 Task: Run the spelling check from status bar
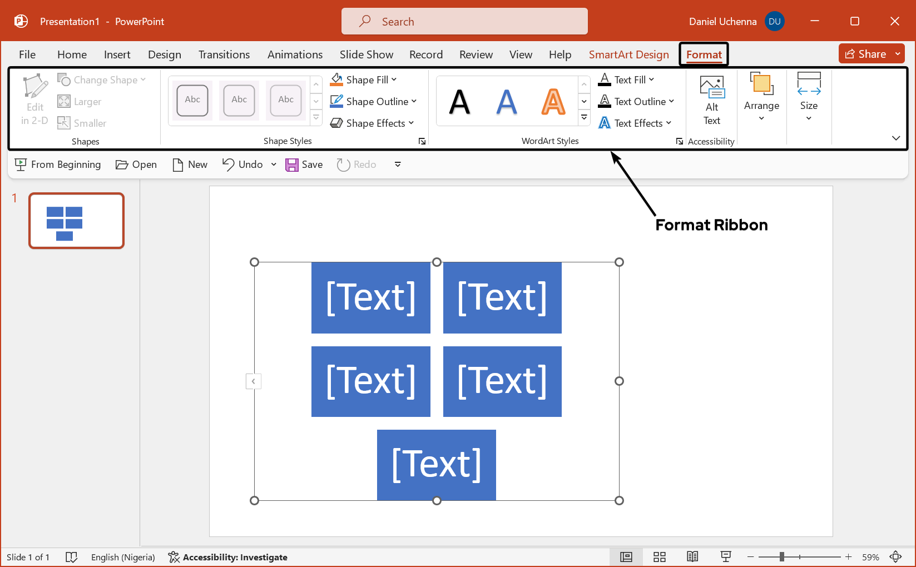[x=71, y=556]
